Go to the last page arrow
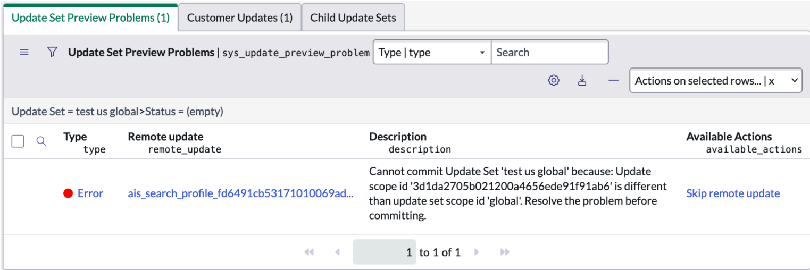This screenshot has height=270, width=810. click(505, 252)
